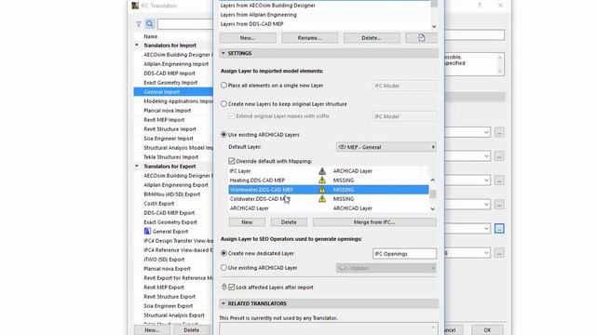Select Use existing ARCHICAD Layer for SEO Operators
This screenshot has height=335, width=596.
[223, 267]
